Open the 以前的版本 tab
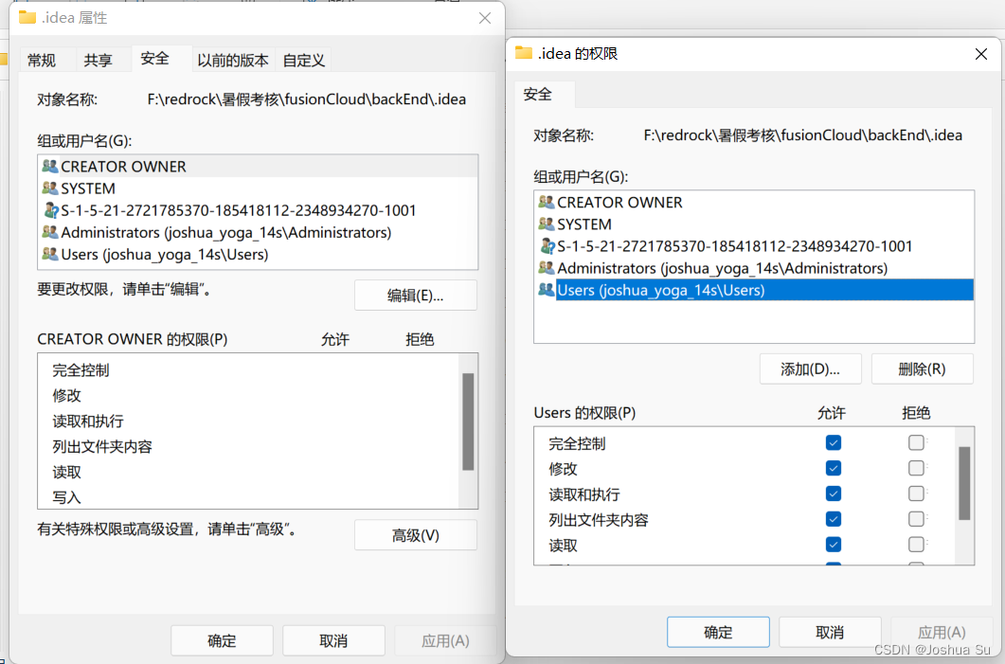The height and width of the screenshot is (664, 1005). 233,59
